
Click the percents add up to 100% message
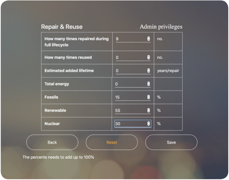click(x=58, y=157)
